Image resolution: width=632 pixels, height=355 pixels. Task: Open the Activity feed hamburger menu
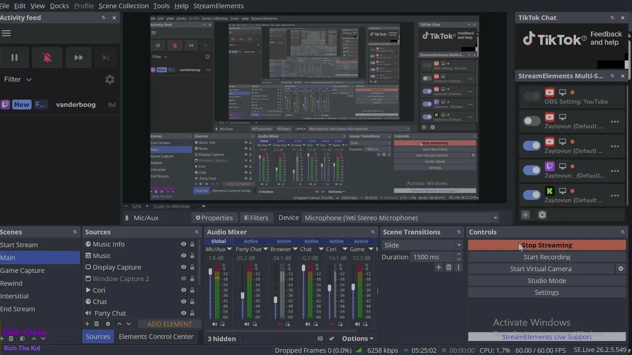tap(6, 34)
